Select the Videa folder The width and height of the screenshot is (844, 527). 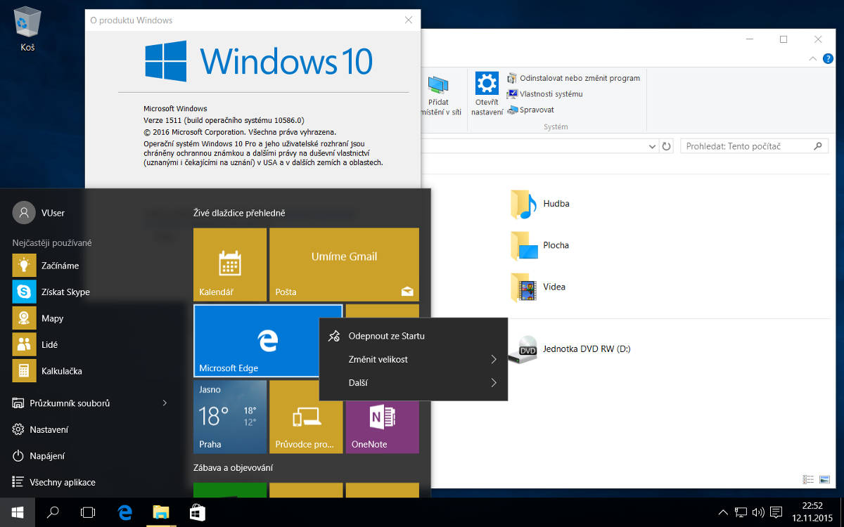538,287
